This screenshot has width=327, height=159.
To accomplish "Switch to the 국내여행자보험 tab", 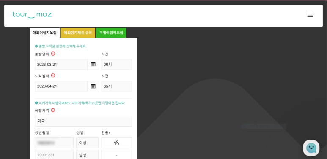I will [111, 33].
